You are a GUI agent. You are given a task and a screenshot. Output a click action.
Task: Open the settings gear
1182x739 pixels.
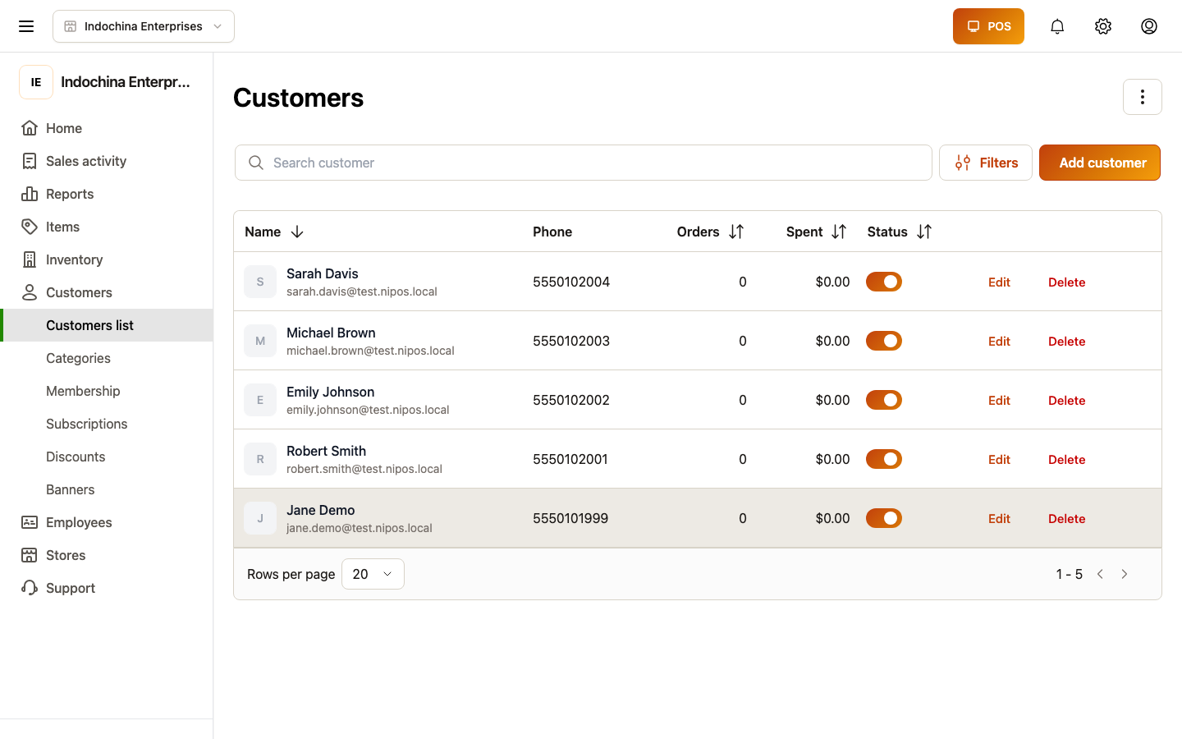point(1103,26)
